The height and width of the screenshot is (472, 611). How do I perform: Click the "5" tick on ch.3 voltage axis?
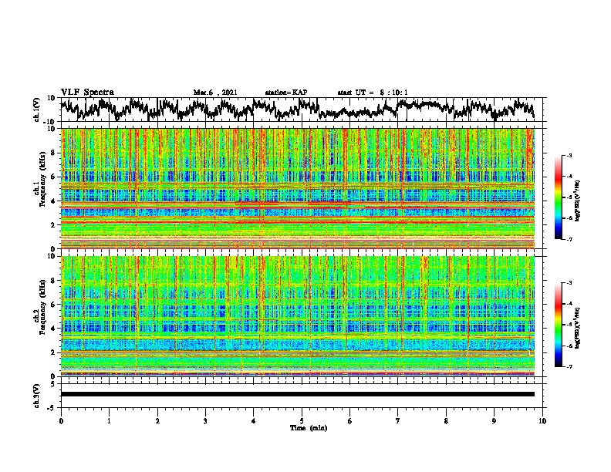coord(53,384)
